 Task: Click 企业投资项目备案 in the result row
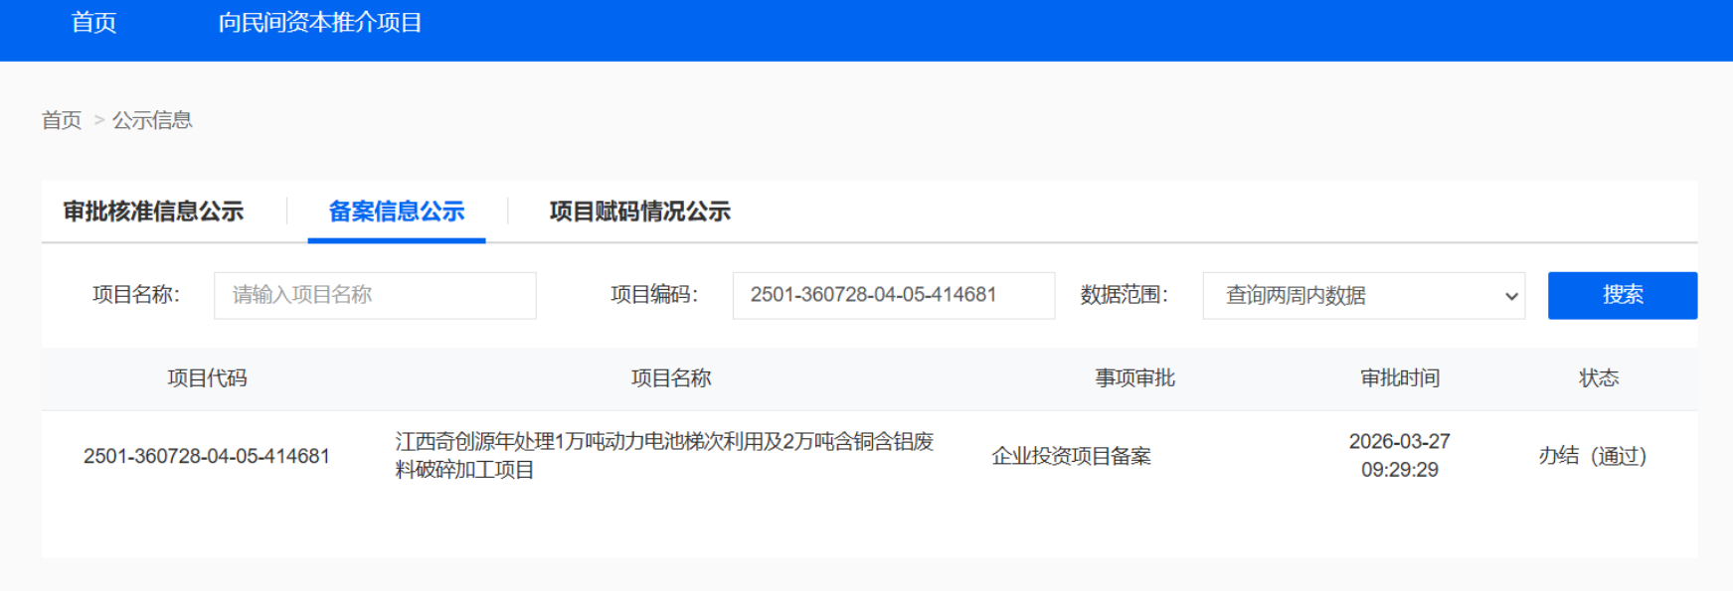(1071, 456)
